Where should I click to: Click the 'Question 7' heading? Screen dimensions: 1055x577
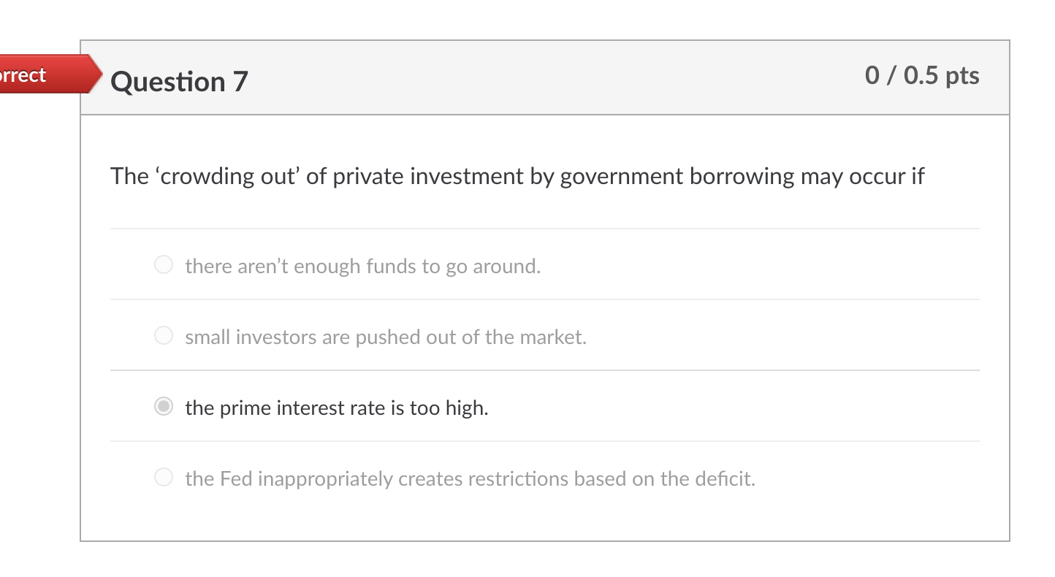[180, 82]
